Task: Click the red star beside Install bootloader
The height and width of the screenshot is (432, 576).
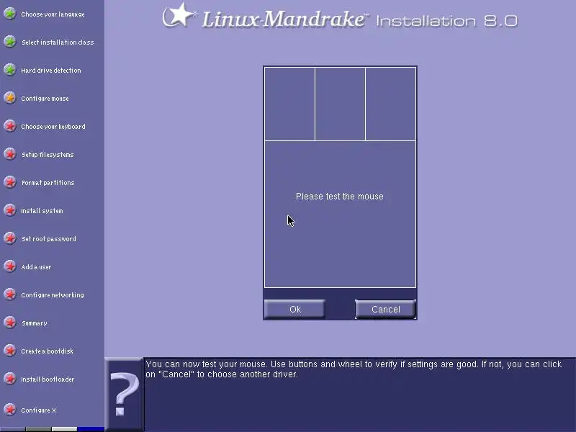Action: 10,379
